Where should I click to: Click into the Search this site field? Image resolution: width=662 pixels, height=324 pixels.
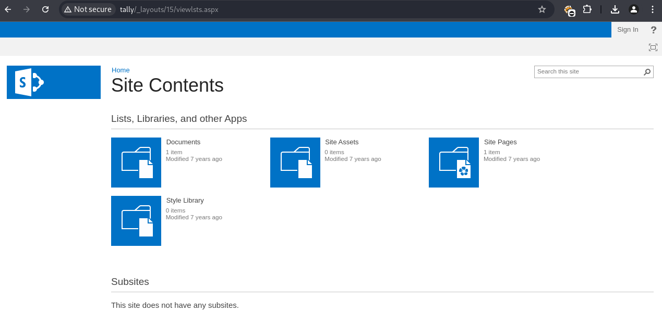pos(588,72)
